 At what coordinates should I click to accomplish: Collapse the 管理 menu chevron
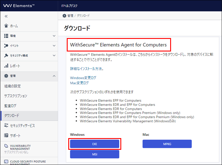click(54, 76)
